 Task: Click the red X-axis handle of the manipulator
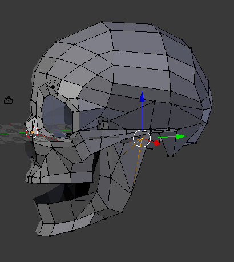(156, 143)
